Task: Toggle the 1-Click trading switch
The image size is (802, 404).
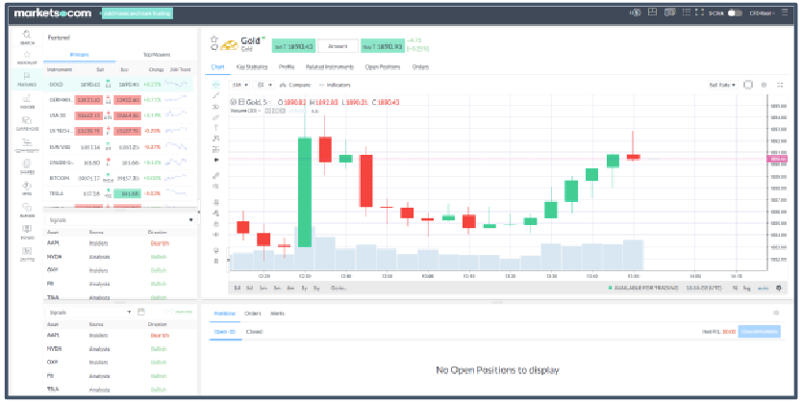Action: pyautogui.click(x=736, y=13)
